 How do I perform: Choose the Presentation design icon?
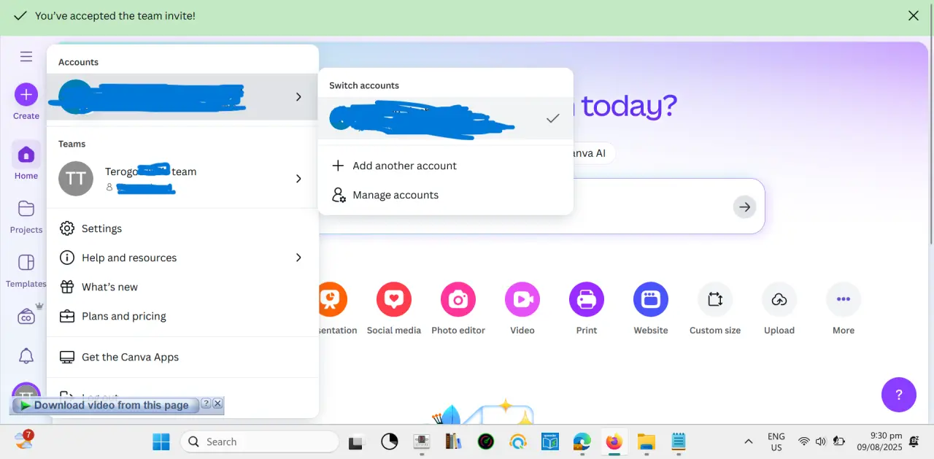(x=333, y=299)
